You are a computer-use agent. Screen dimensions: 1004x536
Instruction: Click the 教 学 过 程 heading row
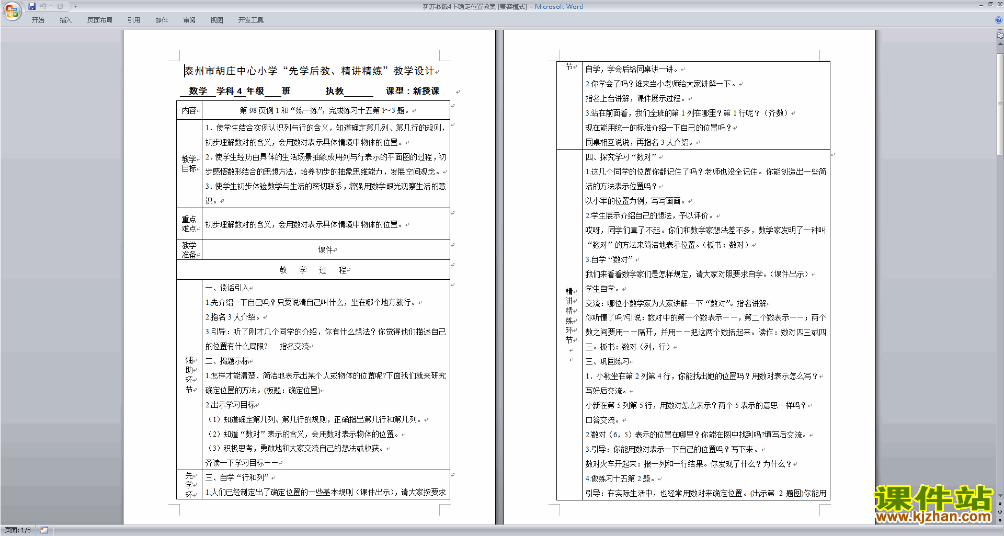point(313,270)
